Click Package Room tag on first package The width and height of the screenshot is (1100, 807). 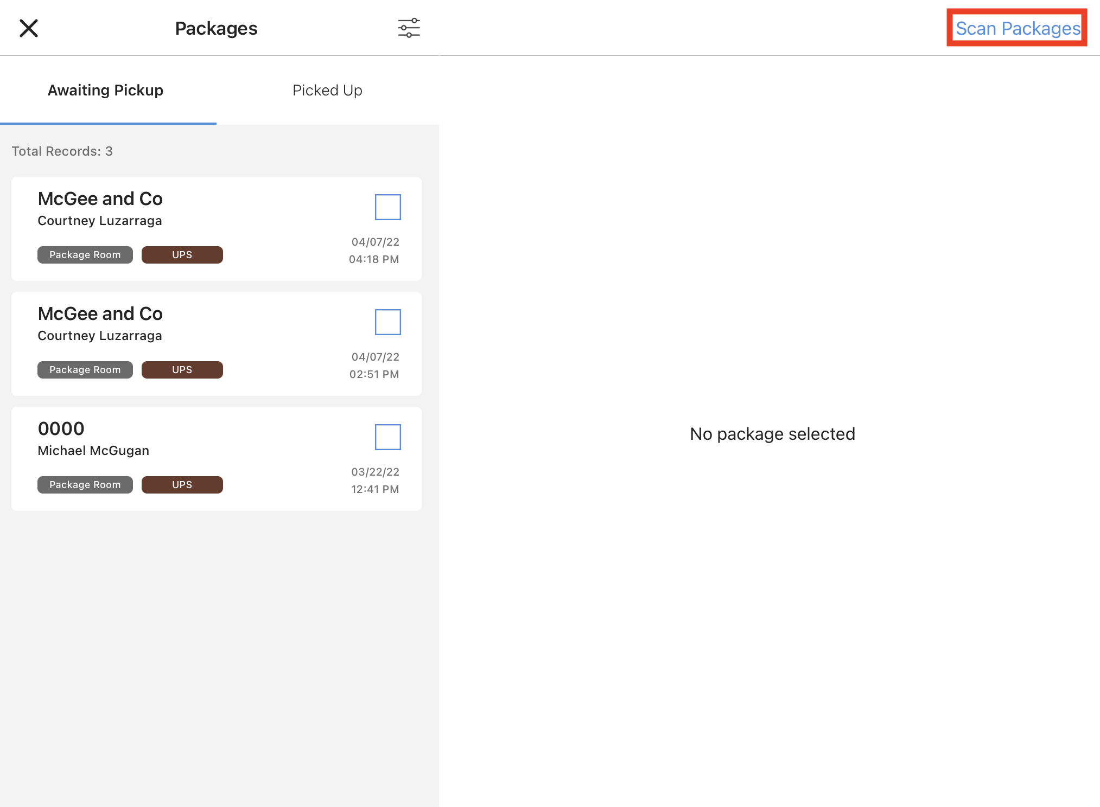pos(85,255)
